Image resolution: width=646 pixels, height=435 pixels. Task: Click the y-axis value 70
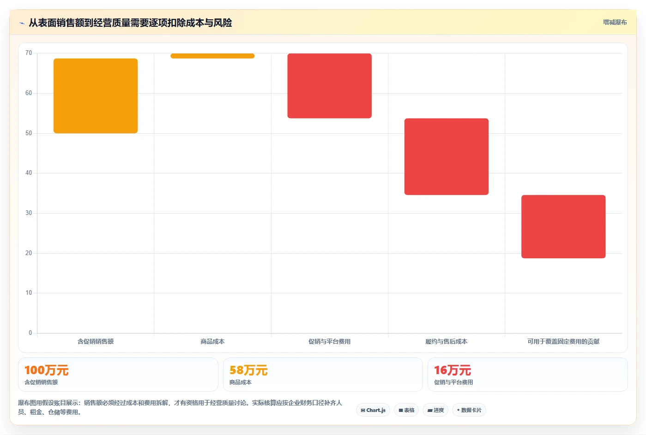coord(29,53)
